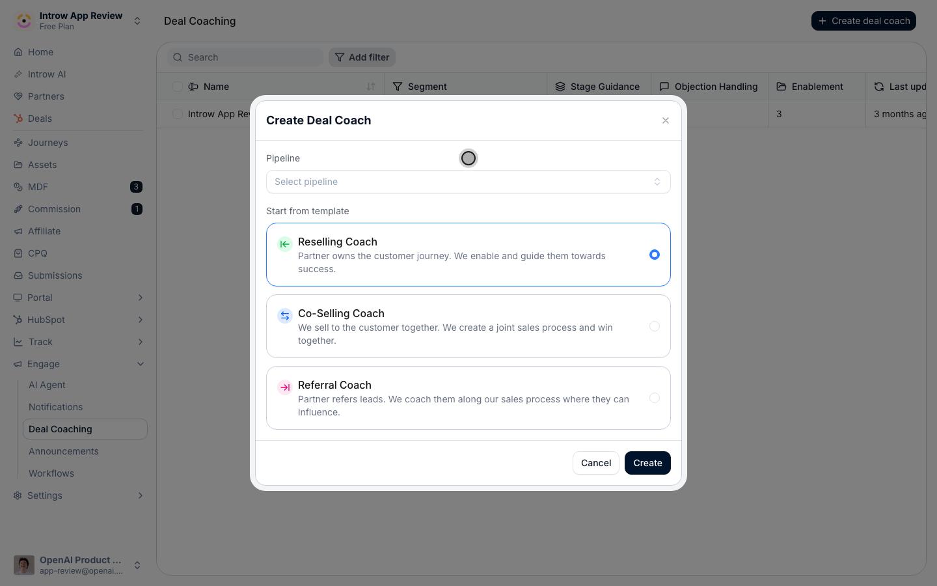Expand the Settings sidebar section
The height and width of the screenshot is (586, 937).
coord(141,495)
